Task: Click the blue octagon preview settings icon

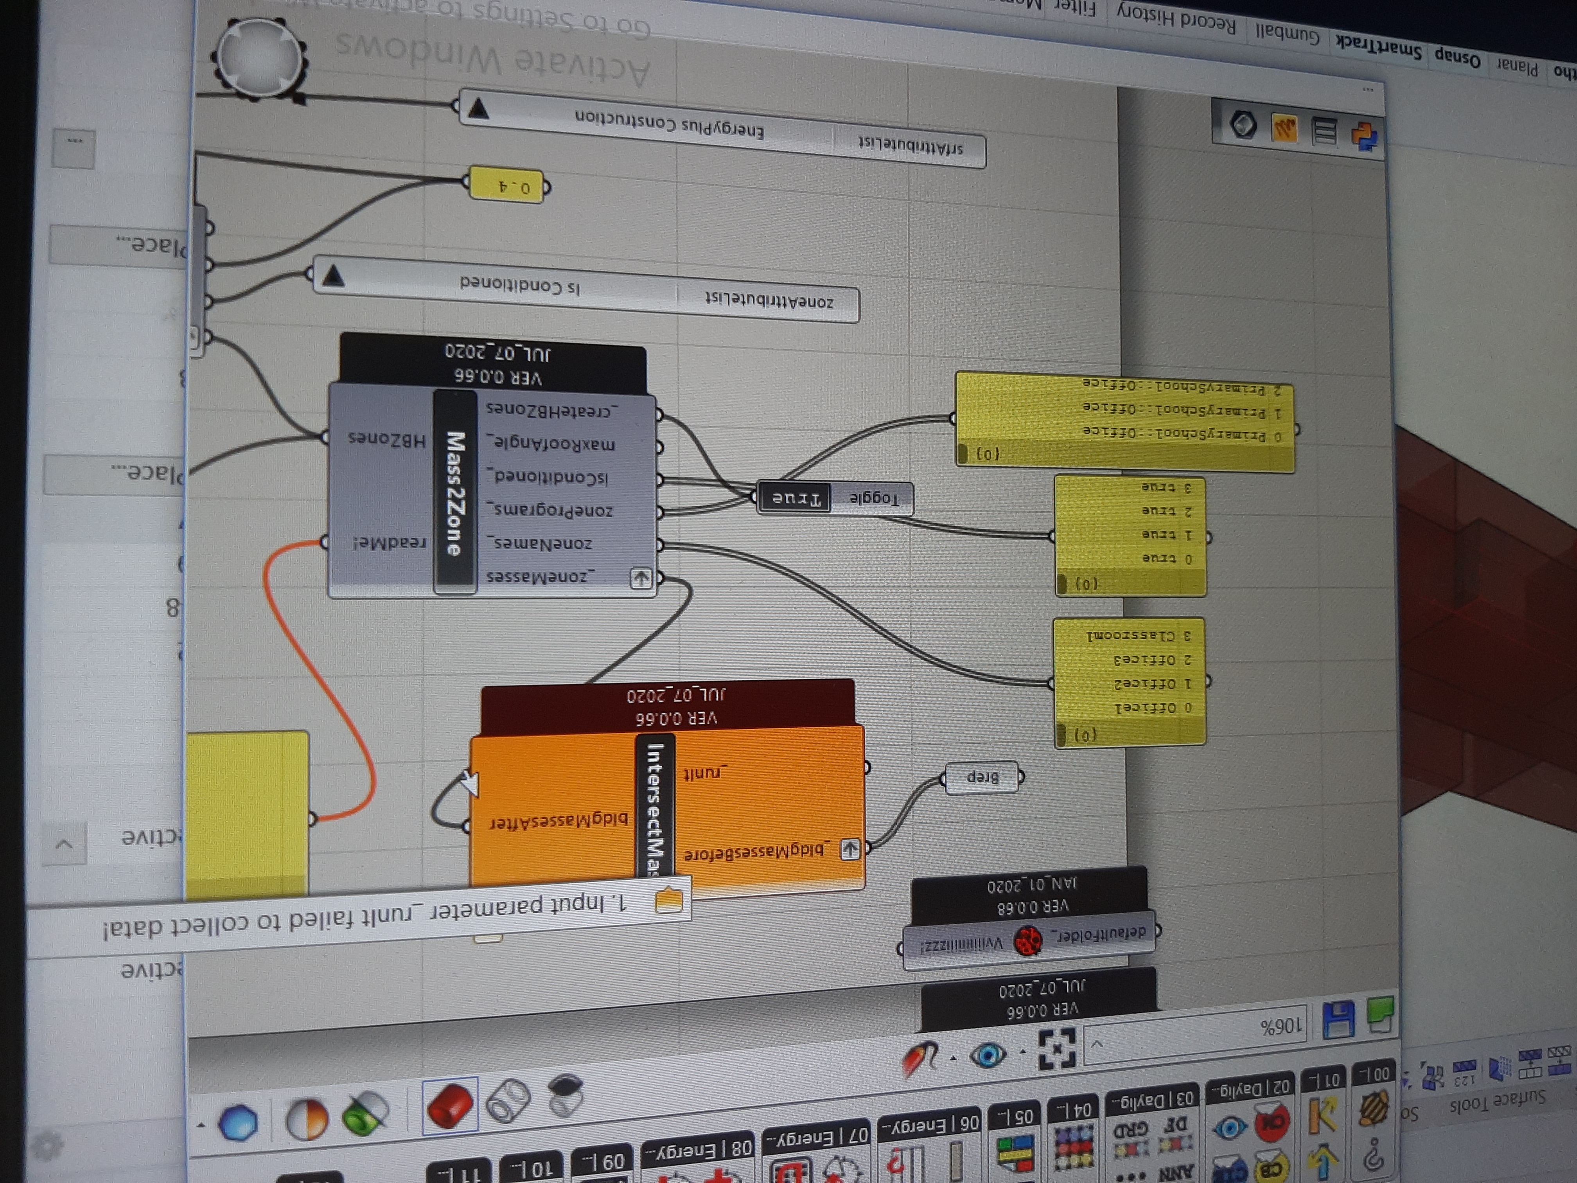Action: [x=238, y=1122]
